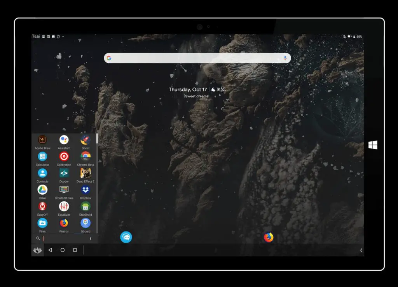The width and height of the screenshot is (398, 287).
Task: Toggle the lotus start menu button
Action: click(x=38, y=250)
